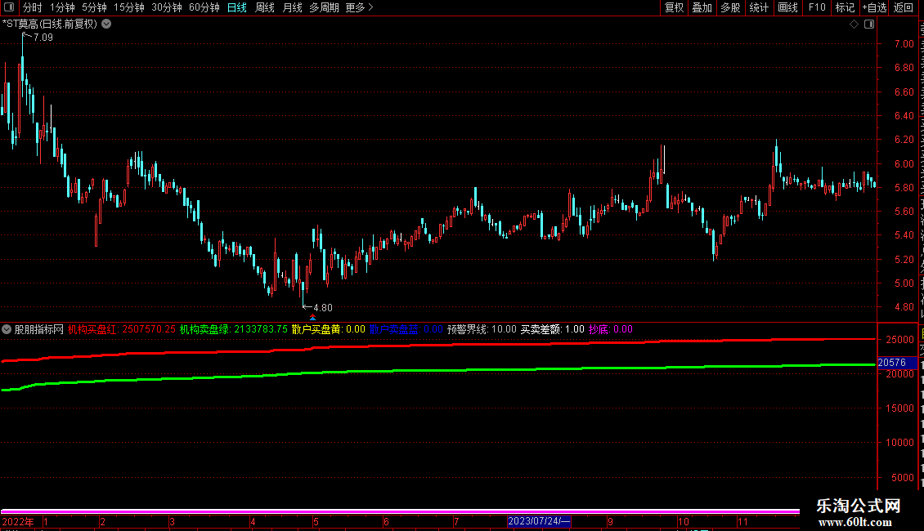
Task: Select the 日线 daily period
Action: [237, 7]
